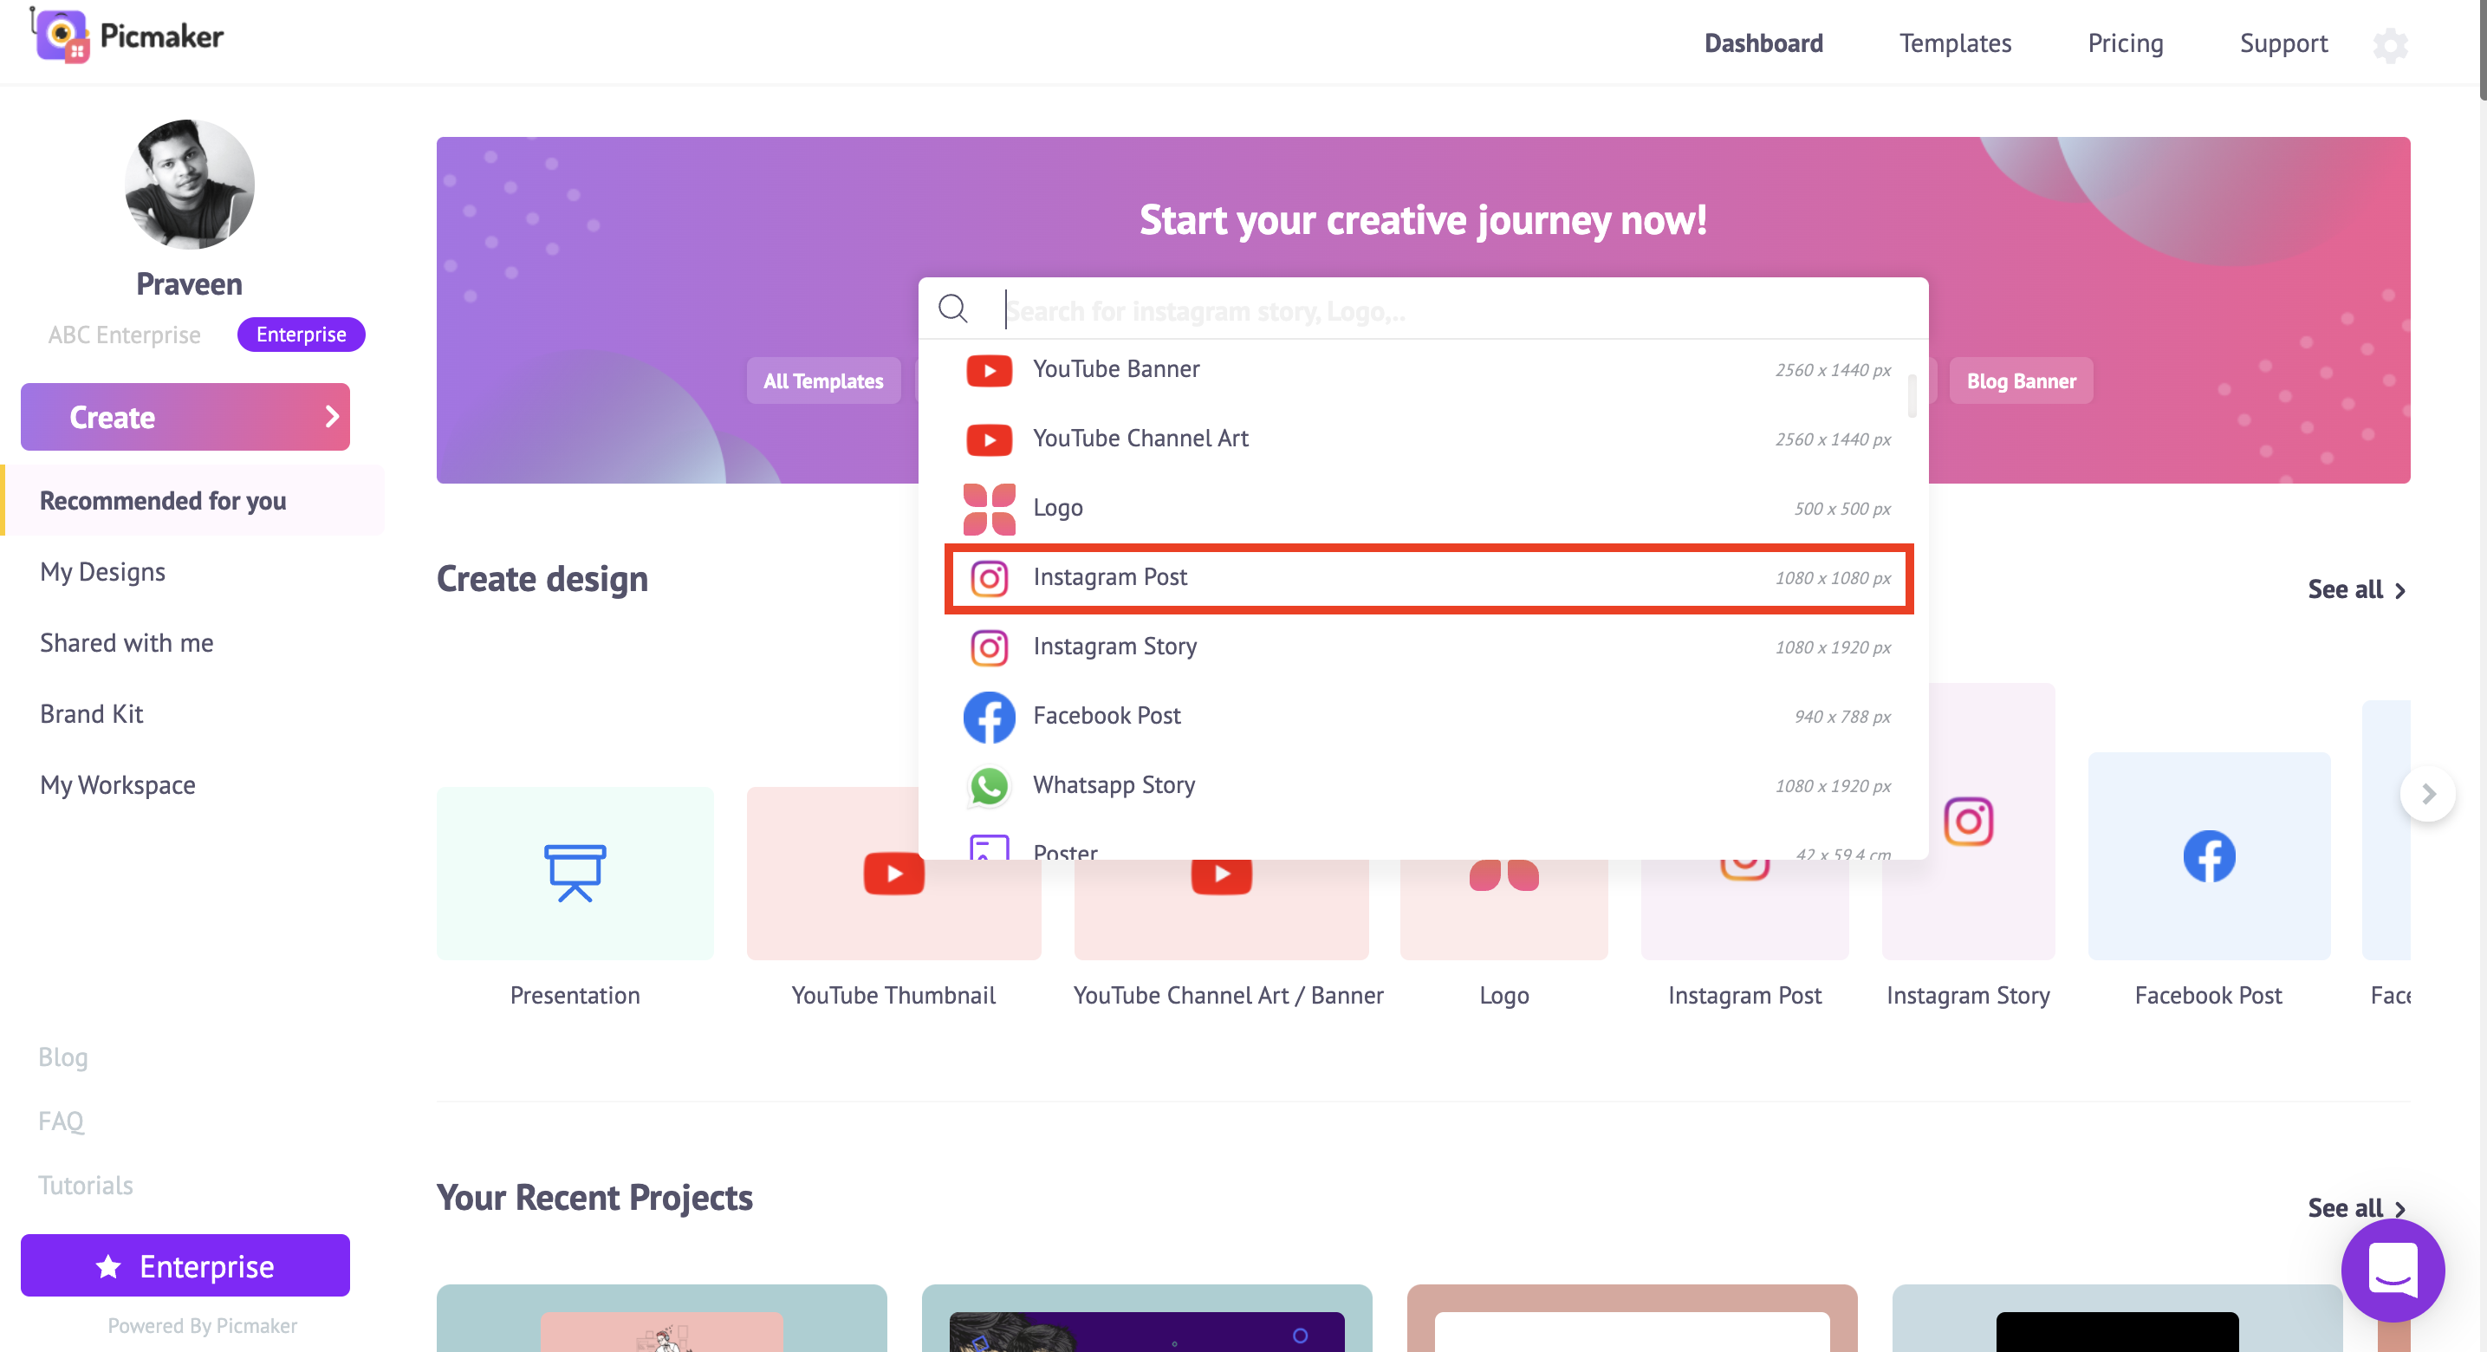Image resolution: width=2487 pixels, height=1352 pixels.
Task: Click the Picmaker logo icon
Action: click(x=62, y=36)
